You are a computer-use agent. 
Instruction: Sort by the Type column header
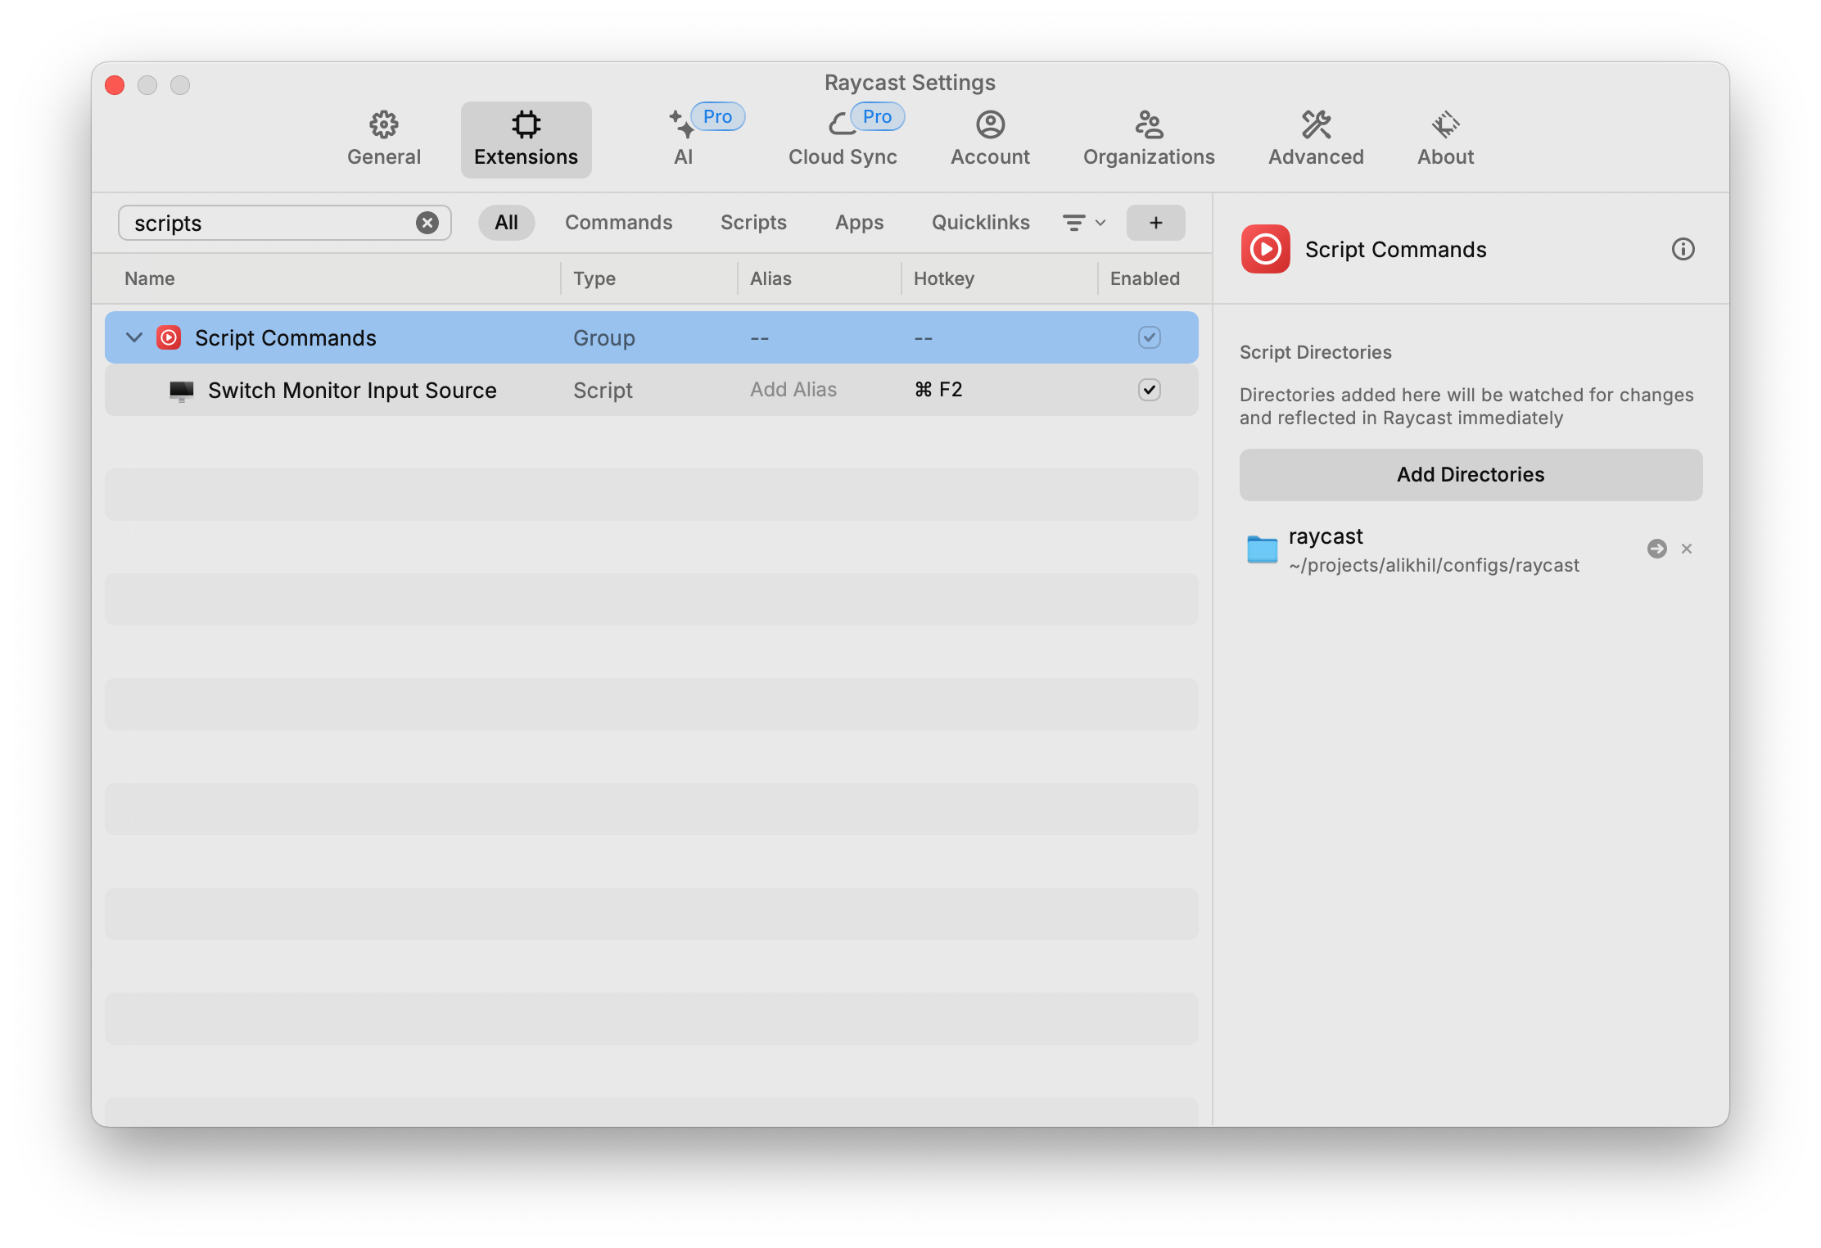click(594, 278)
